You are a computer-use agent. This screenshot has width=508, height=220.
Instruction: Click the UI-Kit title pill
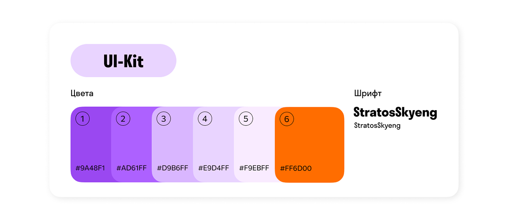point(123,61)
